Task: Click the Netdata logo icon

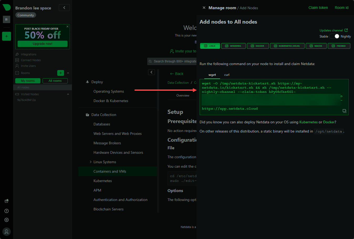Action: (7, 7)
